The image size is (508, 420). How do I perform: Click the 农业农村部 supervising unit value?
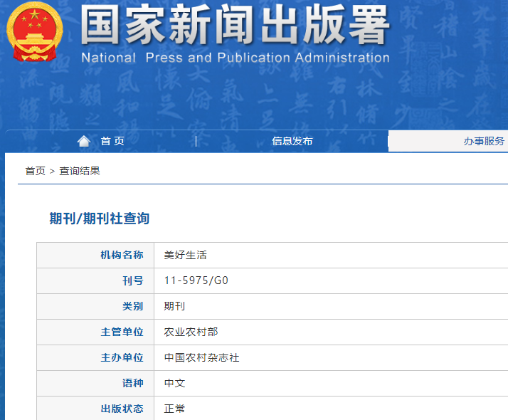coord(191,332)
